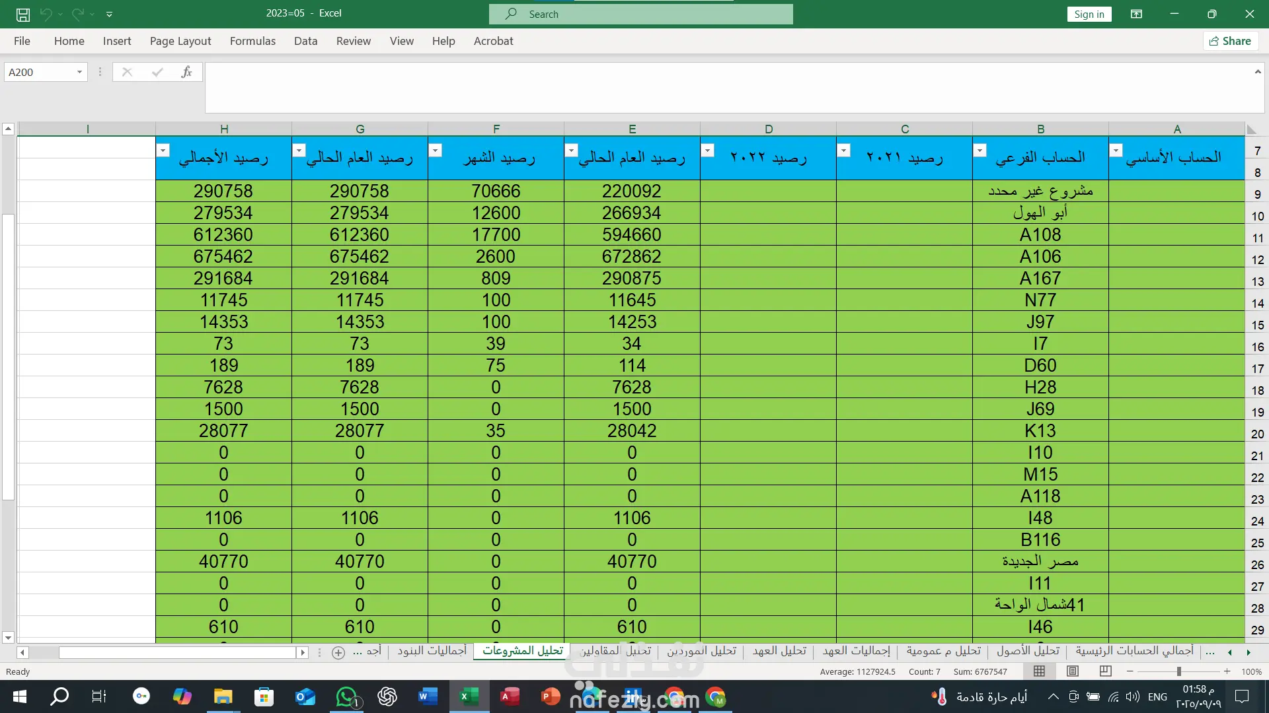1269x713 pixels.
Task: Open WhatsApp from the taskbar
Action: (x=346, y=696)
